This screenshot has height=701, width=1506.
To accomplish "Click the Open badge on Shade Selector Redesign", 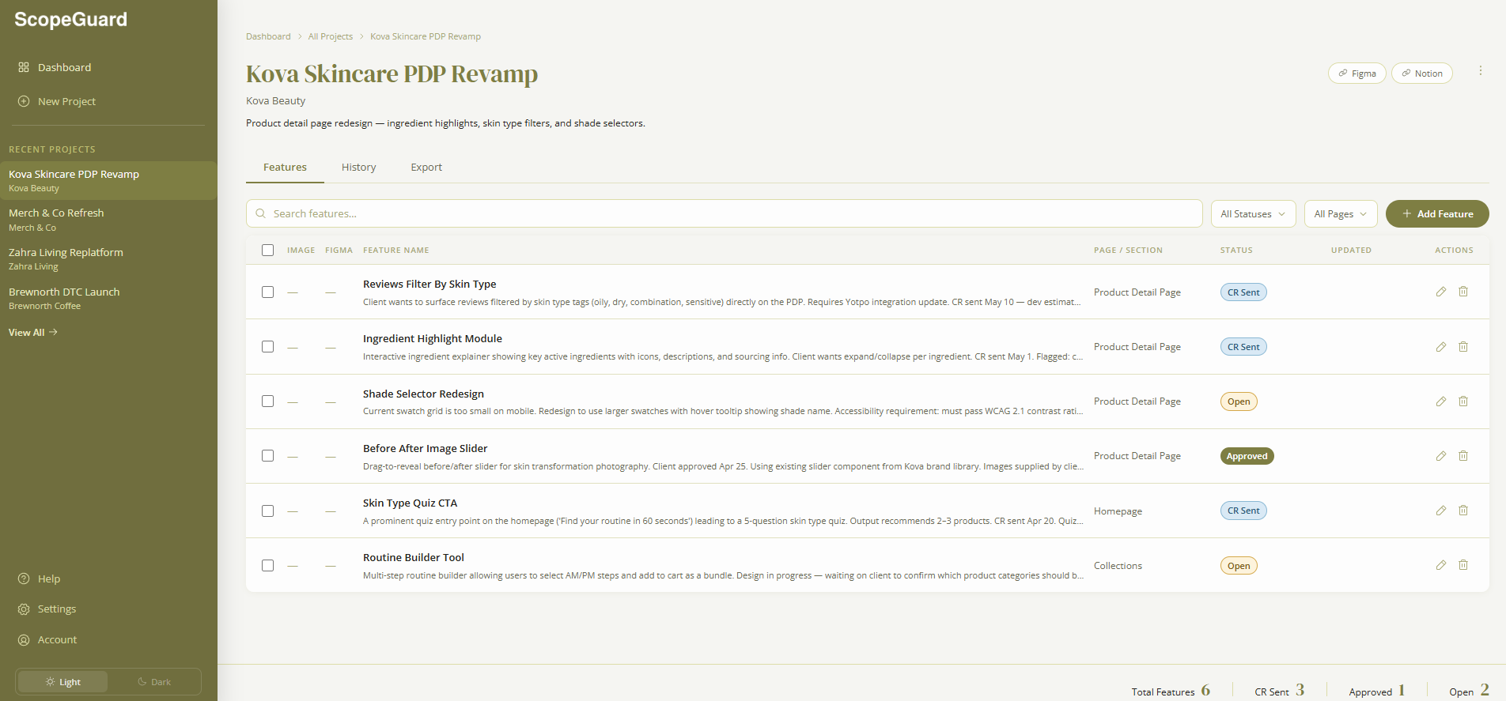I will tap(1239, 401).
